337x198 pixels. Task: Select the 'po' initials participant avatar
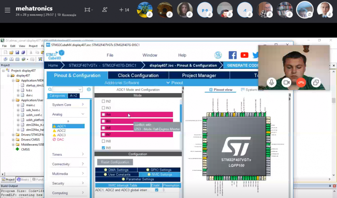tap(205, 10)
